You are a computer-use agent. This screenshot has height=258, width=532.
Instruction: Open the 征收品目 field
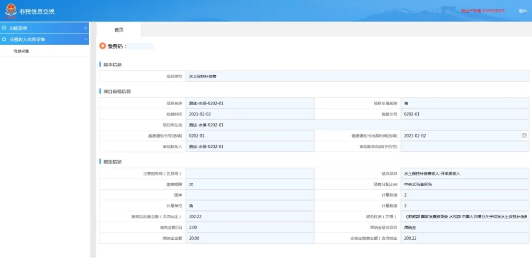coord(465,173)
